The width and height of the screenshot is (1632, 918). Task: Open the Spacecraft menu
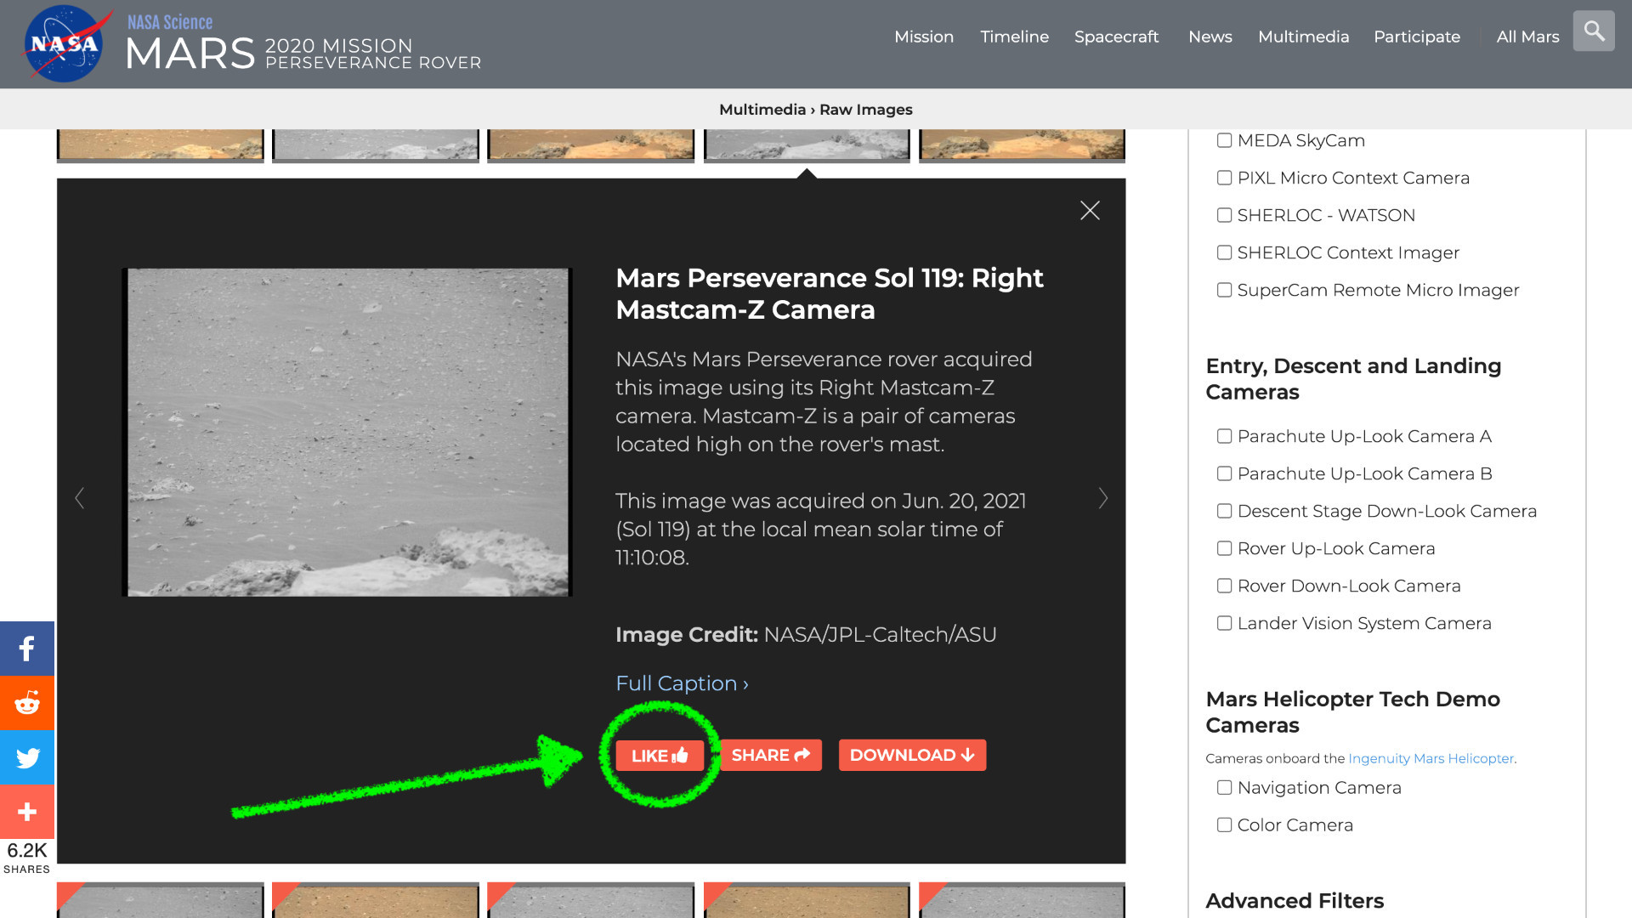[1116, 37]
